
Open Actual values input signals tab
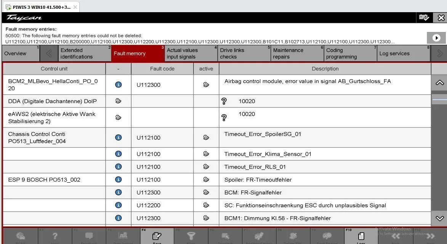point(191,53)
